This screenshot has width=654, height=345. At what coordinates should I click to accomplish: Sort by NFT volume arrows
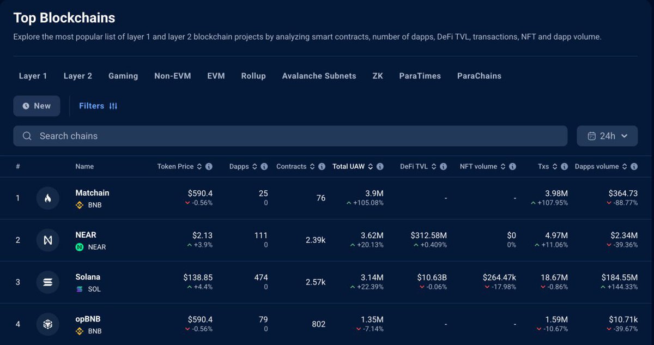click(x=503, y=167)
